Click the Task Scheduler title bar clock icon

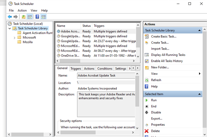coord(10,4)
